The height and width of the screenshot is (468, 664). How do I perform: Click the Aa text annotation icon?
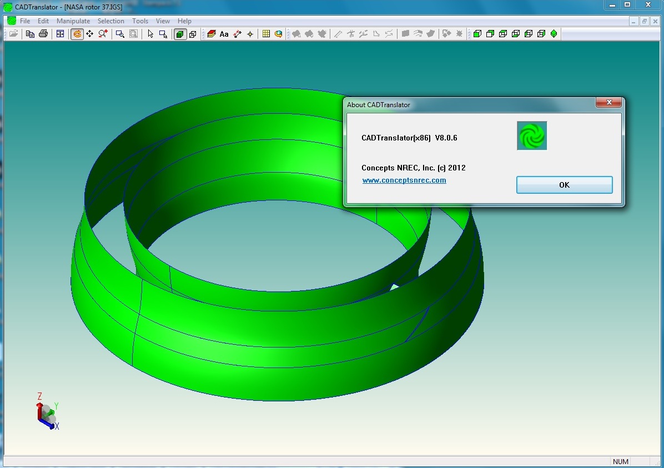(224, 34)
